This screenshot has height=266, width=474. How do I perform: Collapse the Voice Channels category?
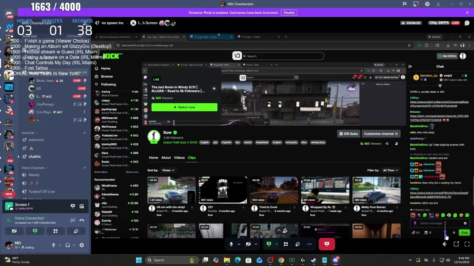click(x=35, y=168)
